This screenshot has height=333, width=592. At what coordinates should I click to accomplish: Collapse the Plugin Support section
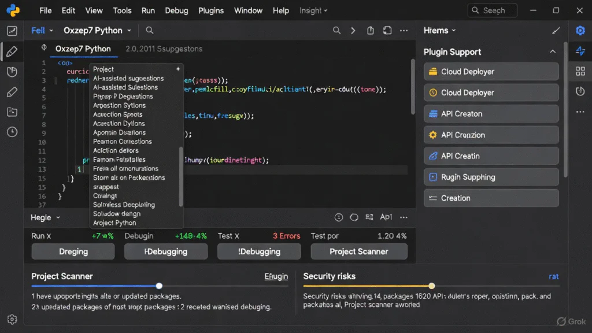(x=553, y=52)
